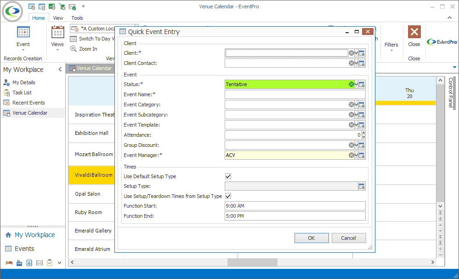The image size is (459, 279).
Task: Open the Event Template dropdown arrow
Action: (356, 125)
